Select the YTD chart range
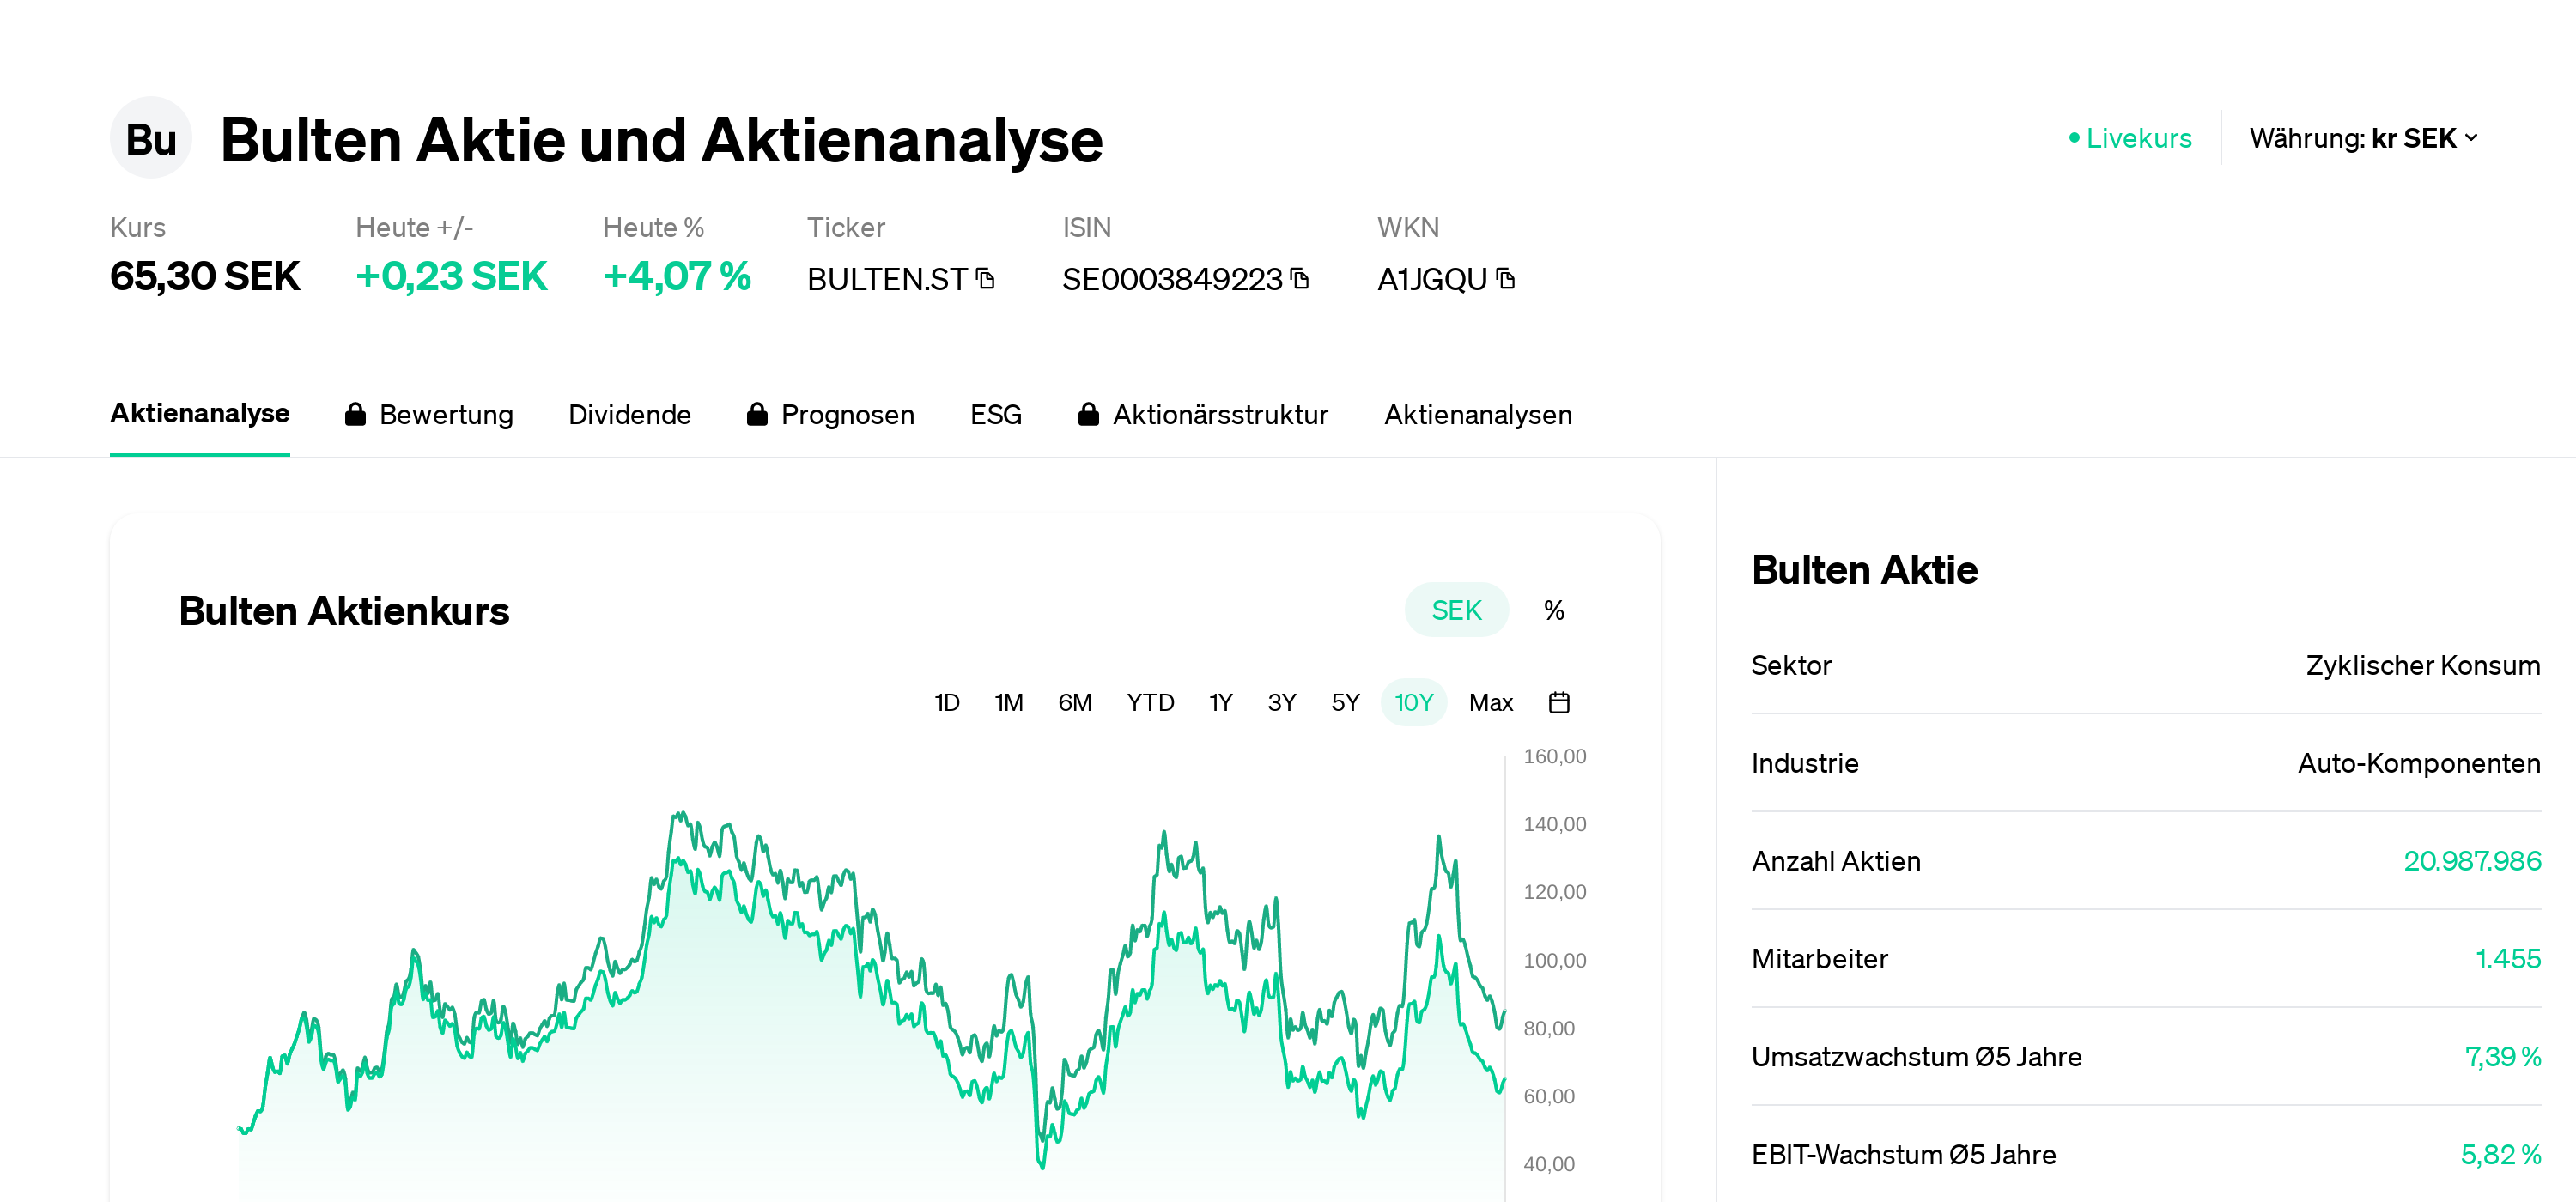This screenshot has width=2576, height=1202. 1151,703
